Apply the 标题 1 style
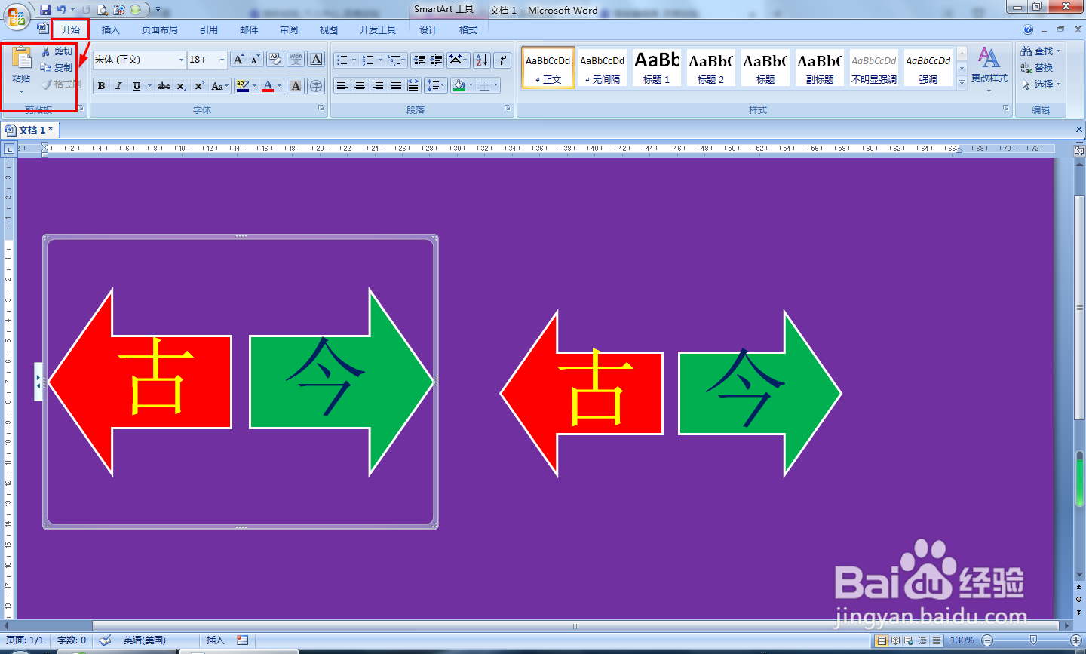The height and width of the screenshot is (654, 1086). (656, 67)
